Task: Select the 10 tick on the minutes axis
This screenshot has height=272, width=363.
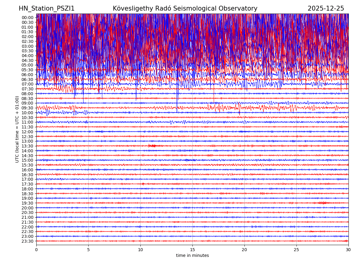Action: (x=140, y=250)
